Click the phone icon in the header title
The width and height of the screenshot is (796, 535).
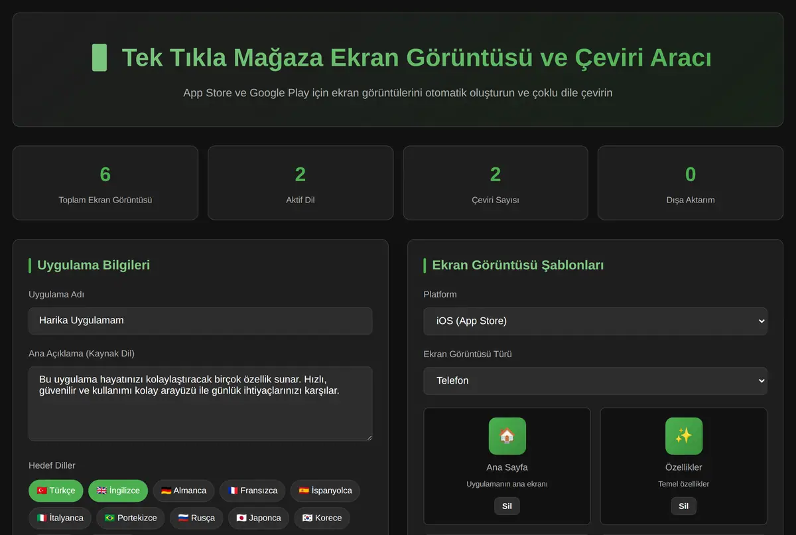pyautogui.click(x=99, y=58)
